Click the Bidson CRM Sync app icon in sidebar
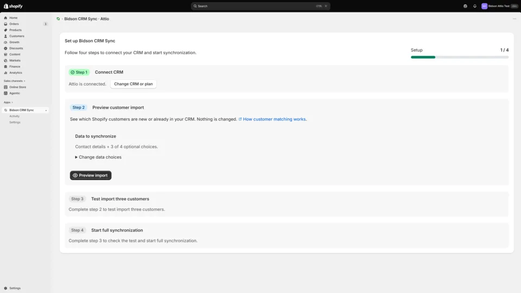The width and height of the screenshot is (521, 293). tap(5, 110)
